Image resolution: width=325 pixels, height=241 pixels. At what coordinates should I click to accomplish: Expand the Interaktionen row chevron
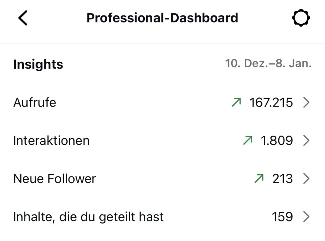coord(306,141)
